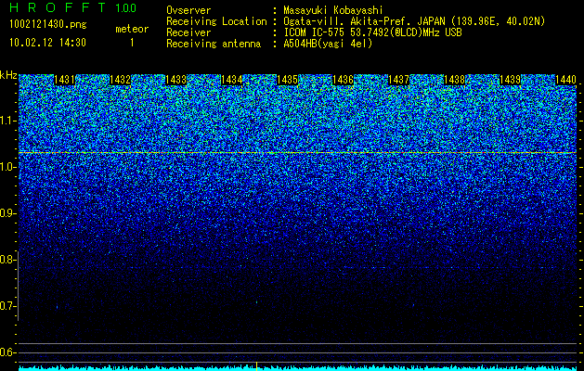Image resolution: width=584 pixels, height=371 pixels.
Task: Click the meteor count value 1
Action: tap(132, 43)
